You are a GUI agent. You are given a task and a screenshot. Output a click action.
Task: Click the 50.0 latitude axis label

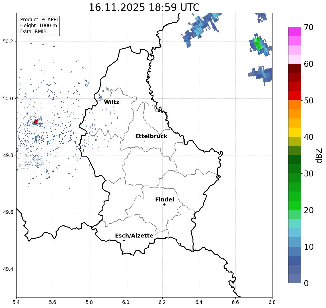(x=8, y=98)
